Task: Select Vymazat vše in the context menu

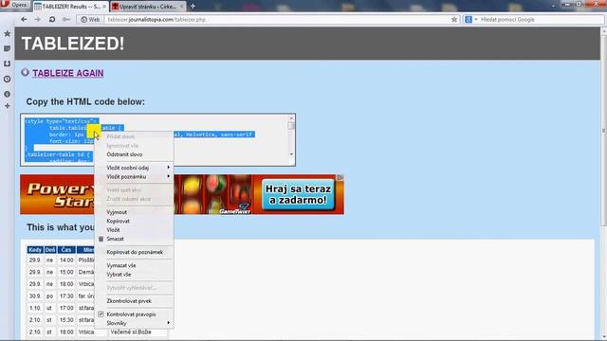Action: tap(134, 265)
